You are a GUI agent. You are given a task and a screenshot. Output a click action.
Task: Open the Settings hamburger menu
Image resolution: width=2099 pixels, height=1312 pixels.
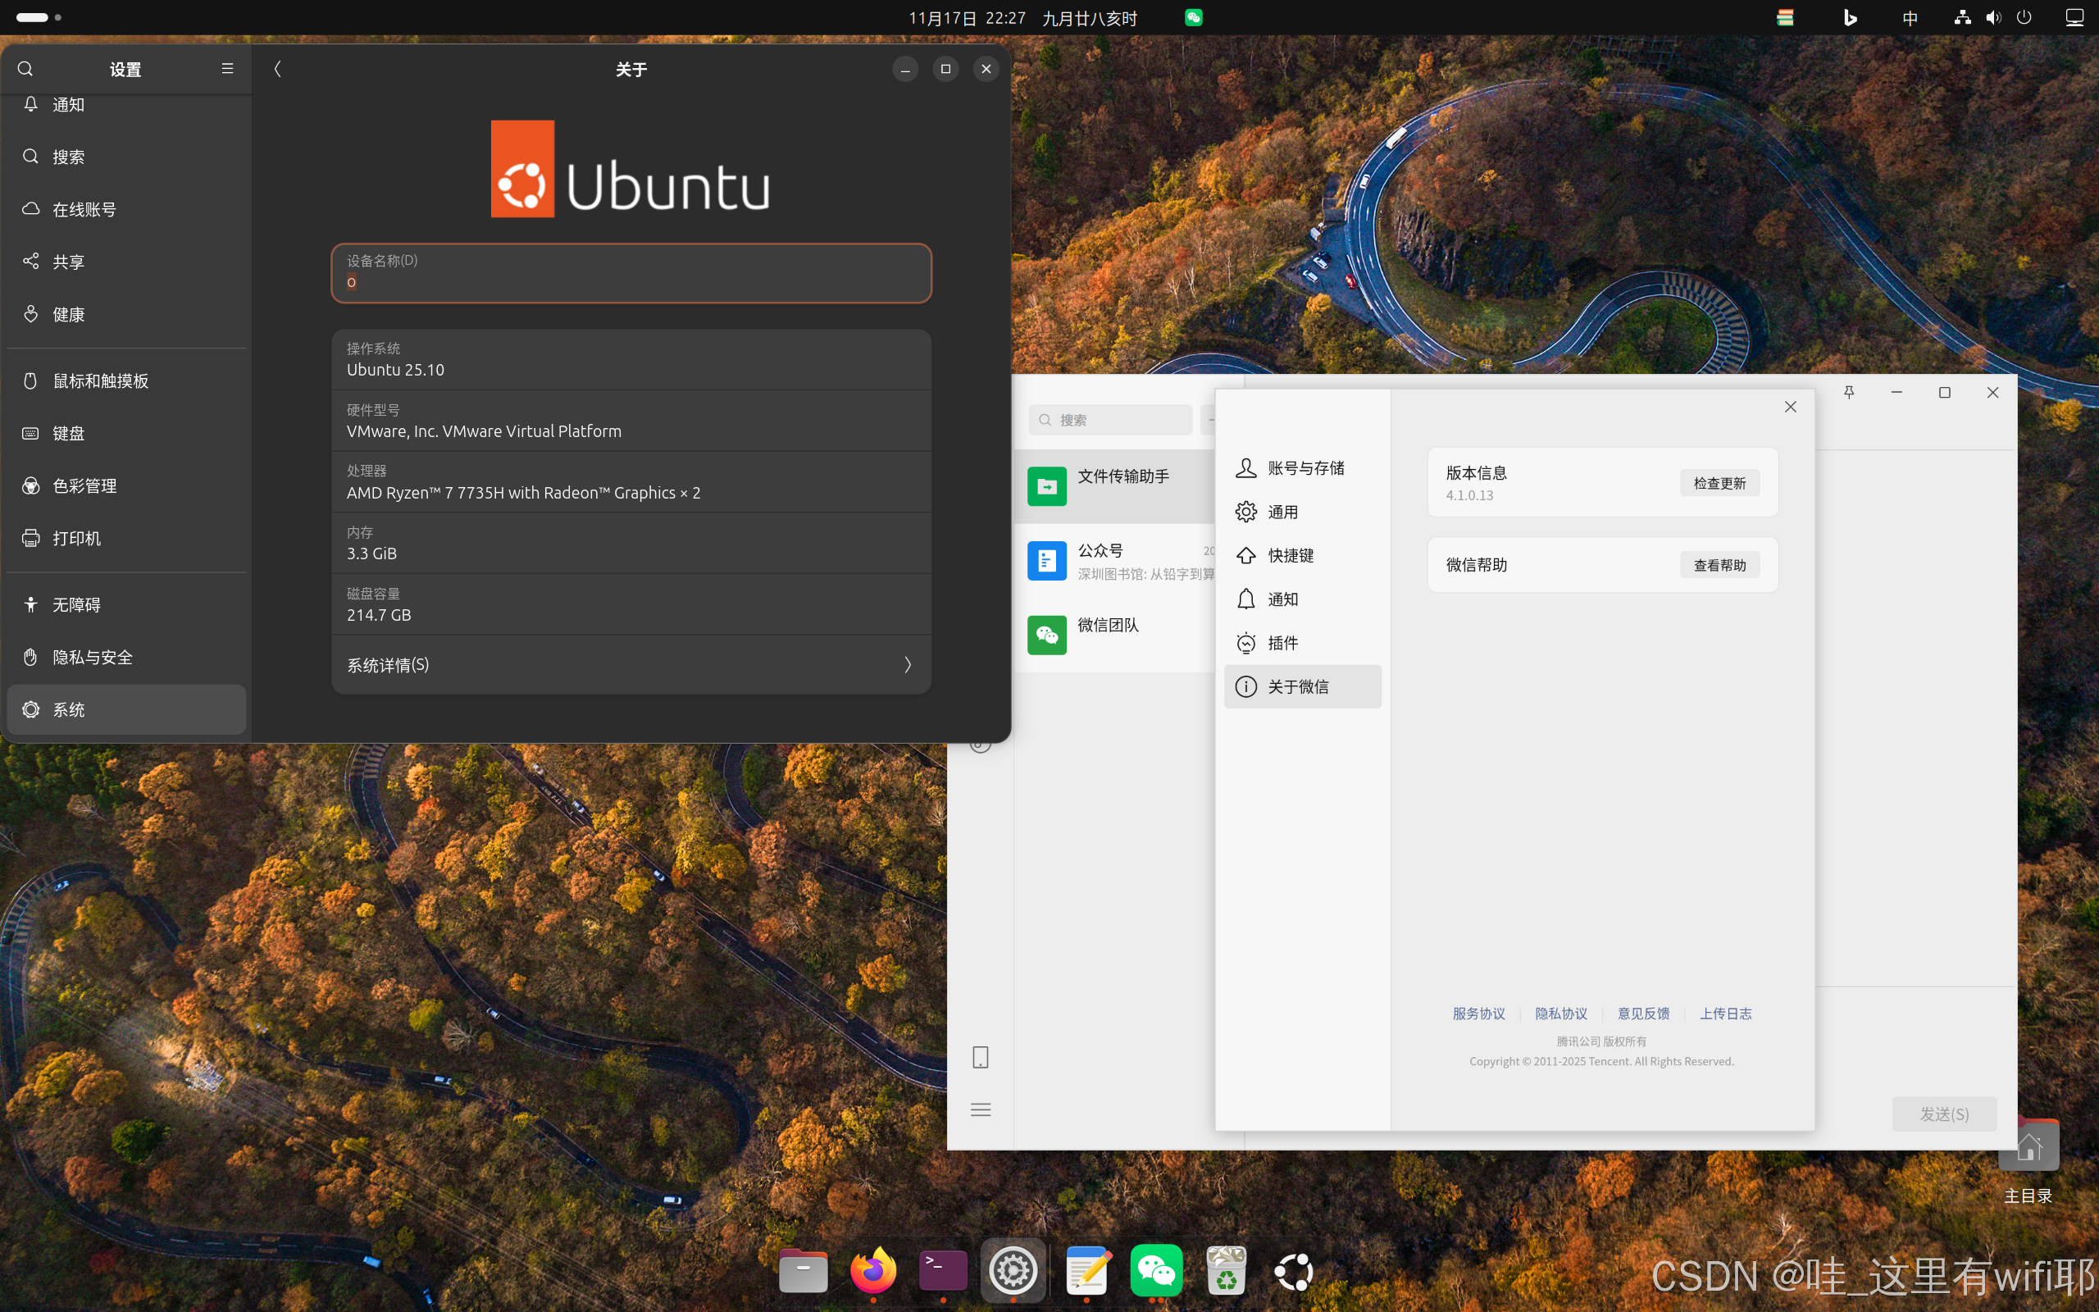pos(227,69)
